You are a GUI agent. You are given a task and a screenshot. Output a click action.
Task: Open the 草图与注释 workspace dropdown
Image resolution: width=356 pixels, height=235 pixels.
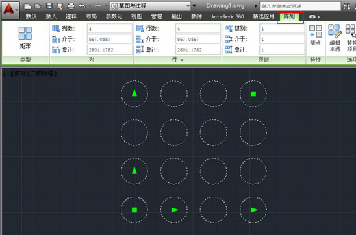click(x=150, y=6)
